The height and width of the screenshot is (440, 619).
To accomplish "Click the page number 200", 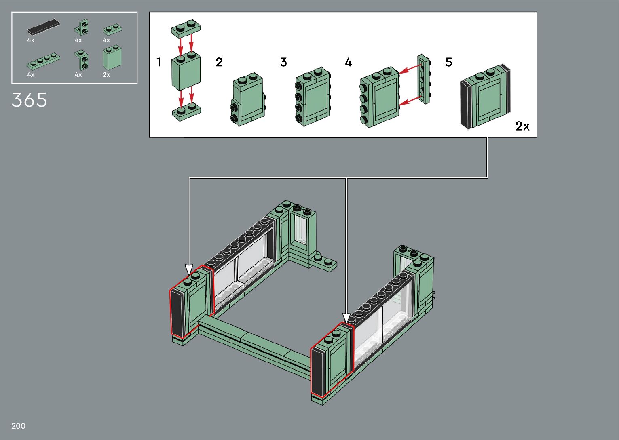I will 19,426.
